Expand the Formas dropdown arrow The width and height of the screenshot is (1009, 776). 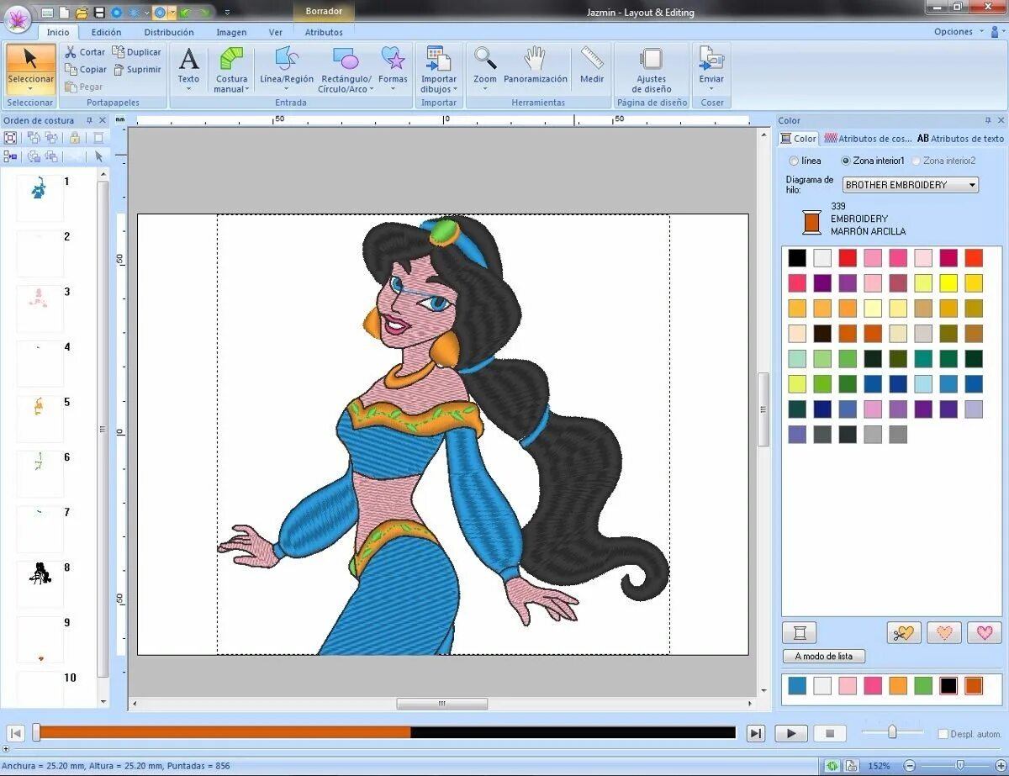393,89
